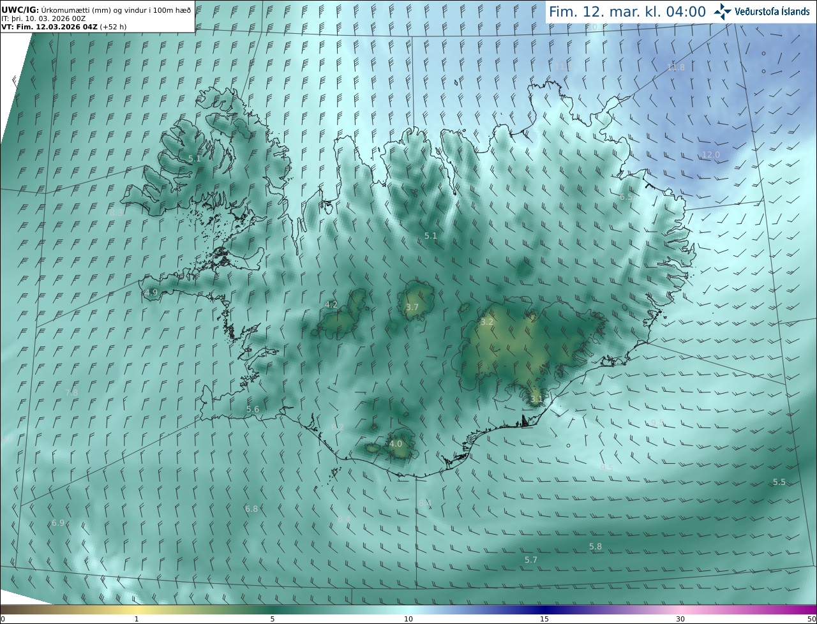Click the yellow section of the color scale
Screen dimensions: 817x624
(x=137, y=609)
